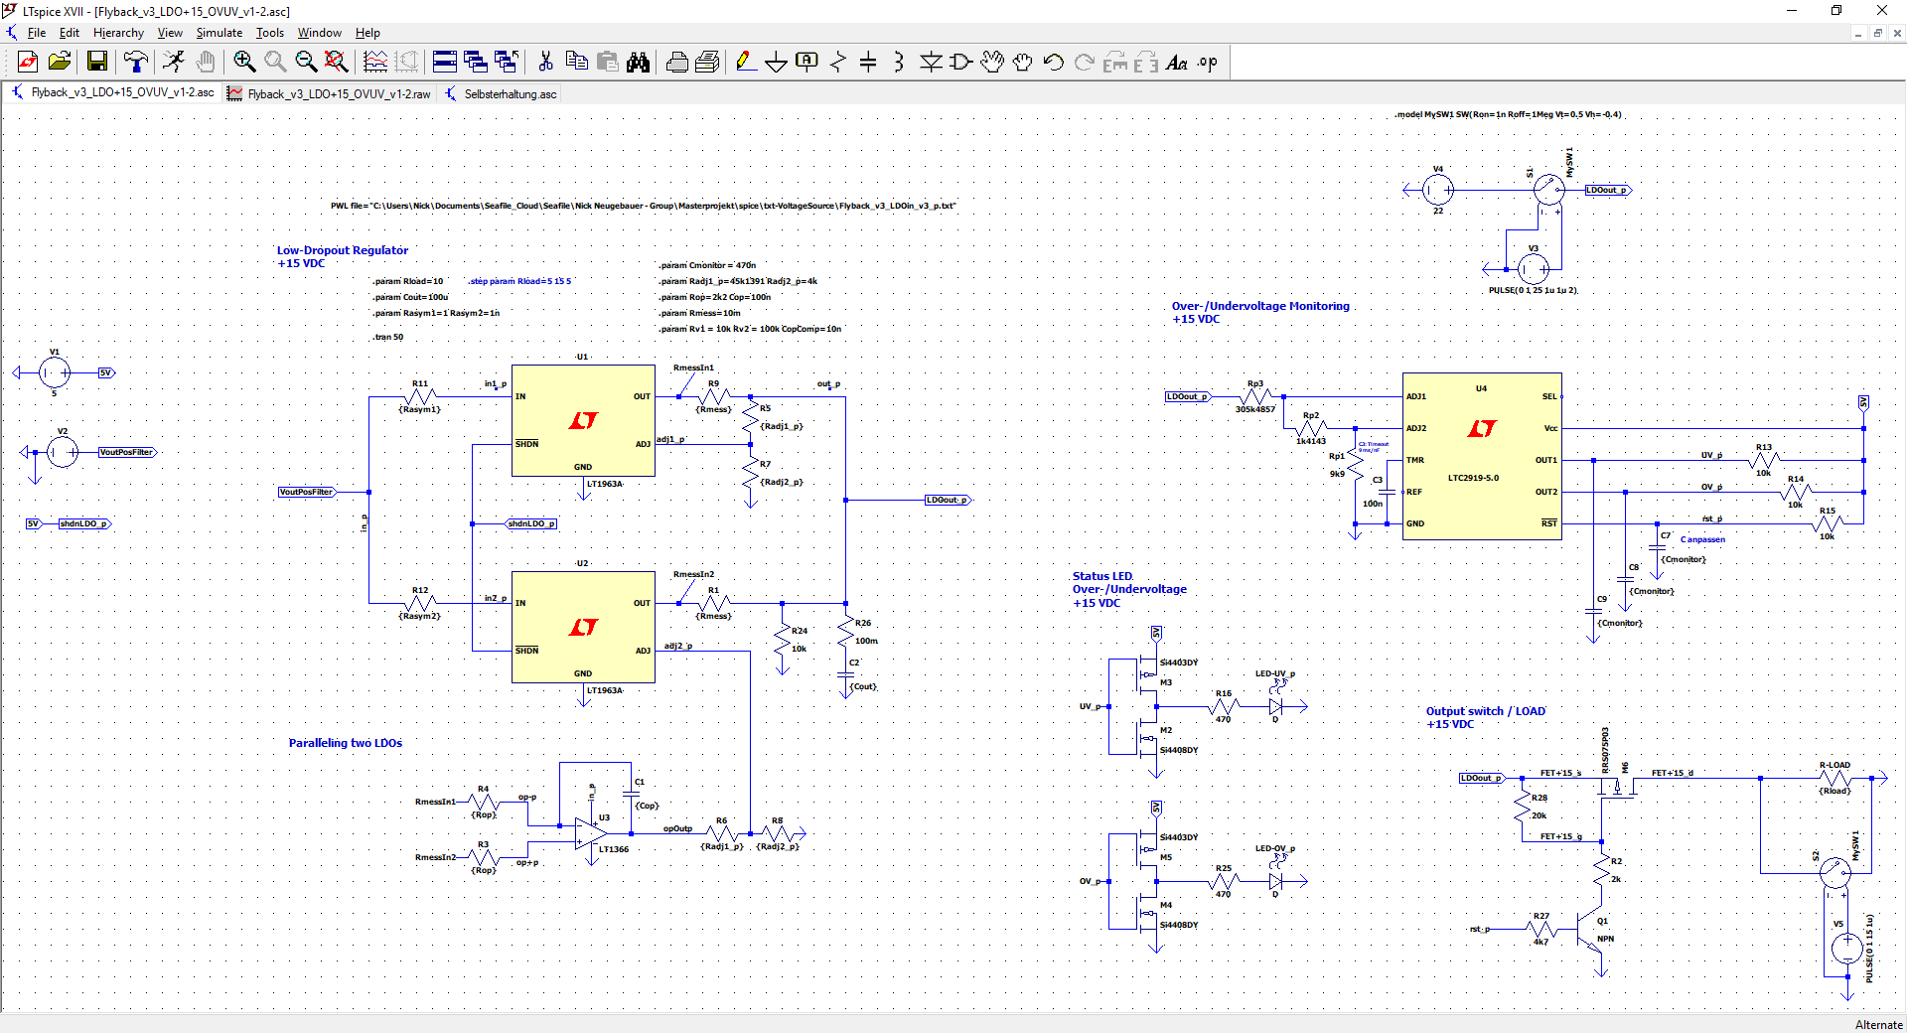Viewport: 1907px width, 1033px height.
Task: Cascade windows using the Cascade icon
Action: coord(476,62)
